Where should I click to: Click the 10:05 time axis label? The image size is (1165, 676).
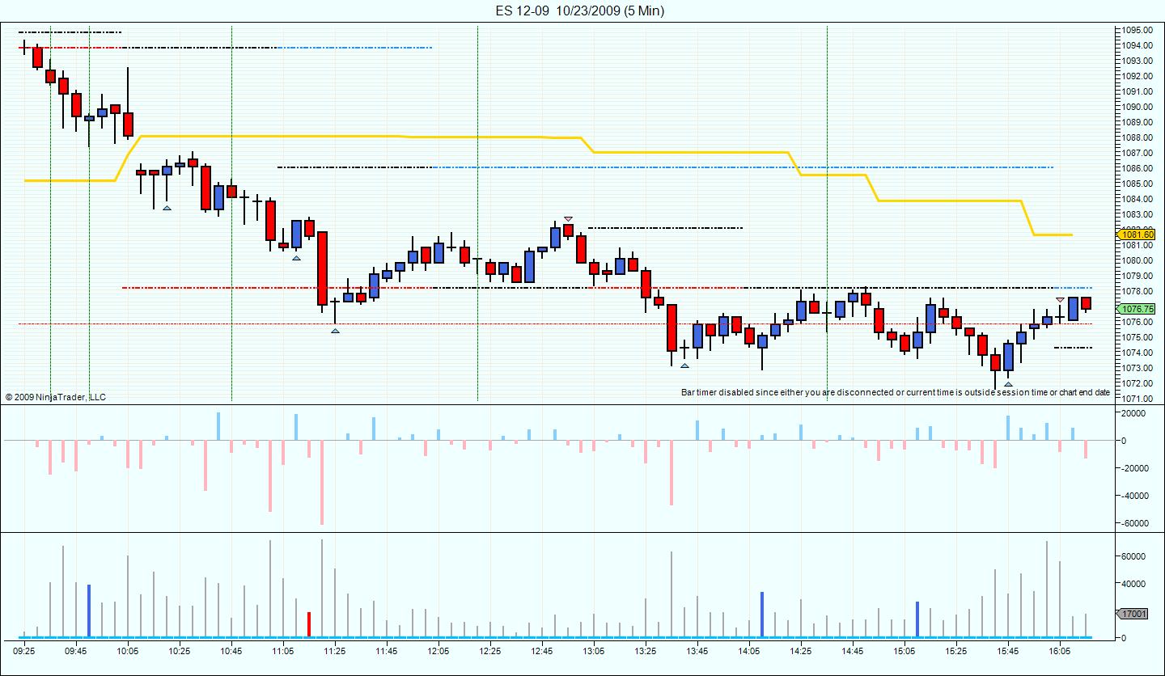coord(128,650)
